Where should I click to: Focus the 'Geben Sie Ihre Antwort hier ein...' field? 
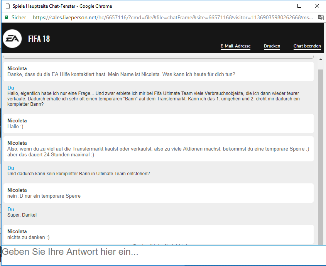[x=164, y=255]
